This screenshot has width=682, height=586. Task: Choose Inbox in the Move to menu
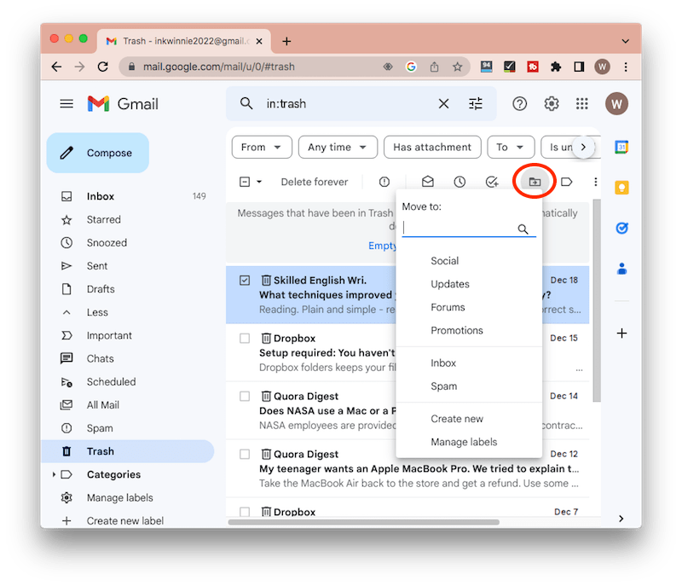point(443,363)
